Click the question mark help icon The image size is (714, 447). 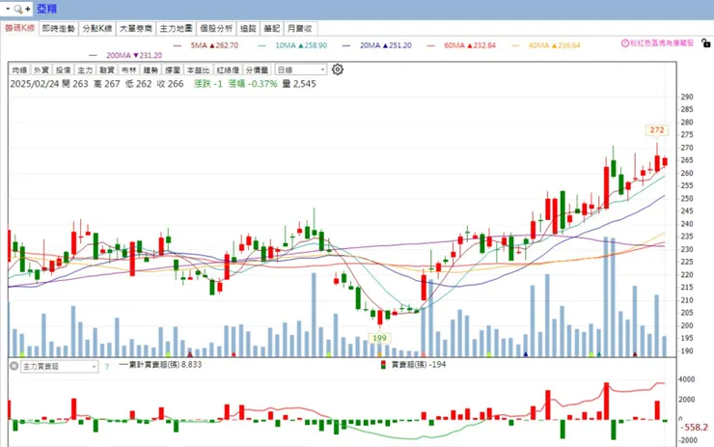(107, 366)
